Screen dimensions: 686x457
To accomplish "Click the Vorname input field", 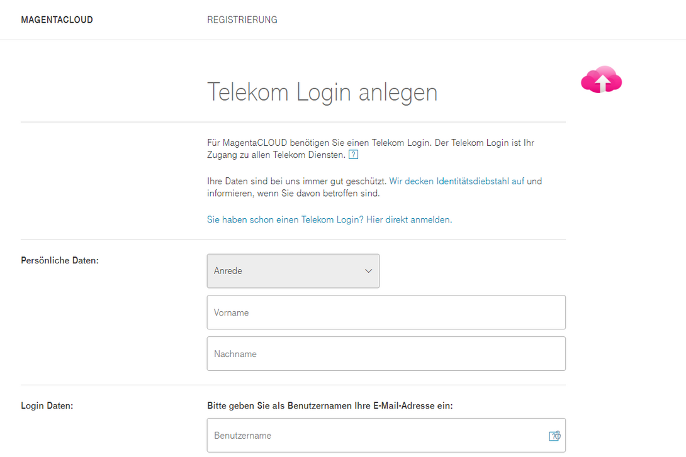I will [386, 312].
